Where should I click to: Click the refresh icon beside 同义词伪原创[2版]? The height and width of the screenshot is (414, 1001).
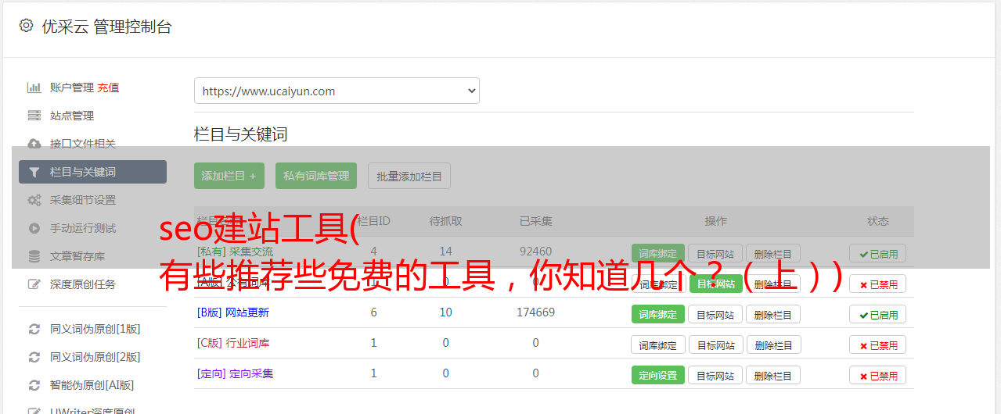click(34, 357)
